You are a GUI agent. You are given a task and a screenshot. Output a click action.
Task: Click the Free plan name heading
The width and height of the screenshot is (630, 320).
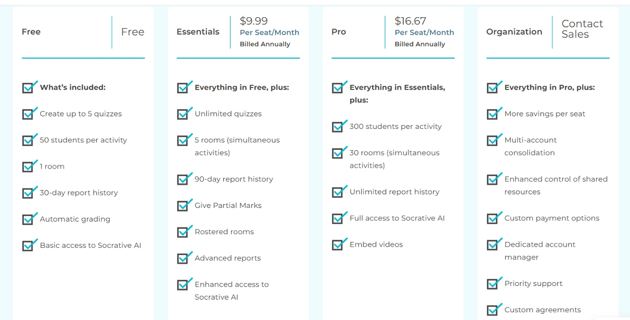click(31, 32)
